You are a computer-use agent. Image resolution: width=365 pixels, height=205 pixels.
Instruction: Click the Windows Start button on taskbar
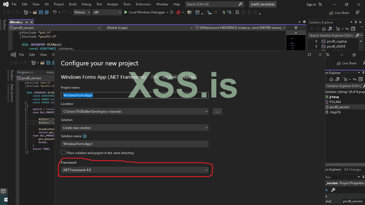(6, 199)
